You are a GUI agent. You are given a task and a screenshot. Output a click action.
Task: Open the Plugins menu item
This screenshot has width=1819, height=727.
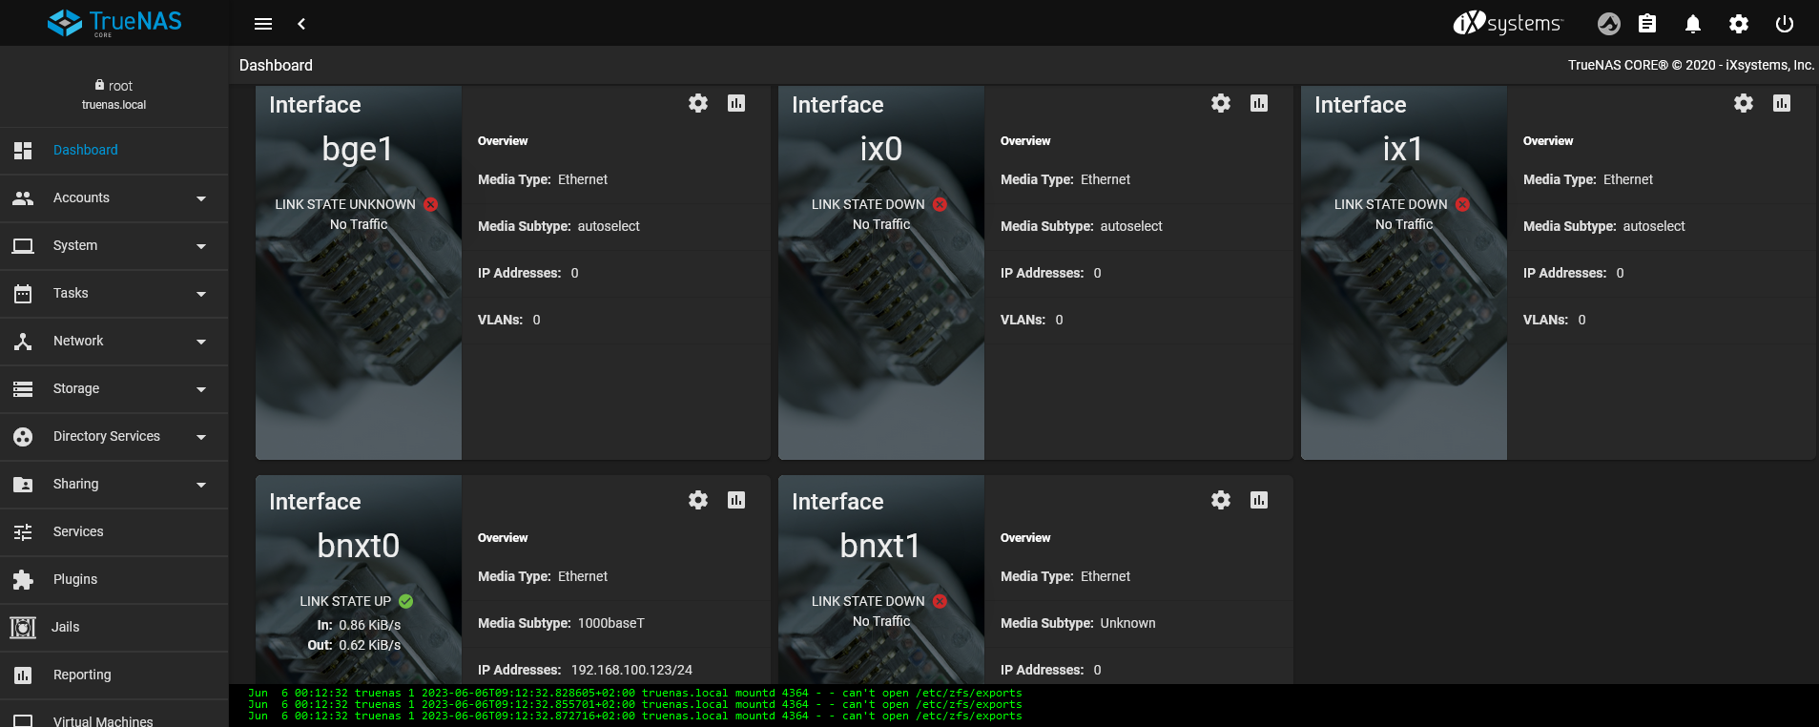114,580
